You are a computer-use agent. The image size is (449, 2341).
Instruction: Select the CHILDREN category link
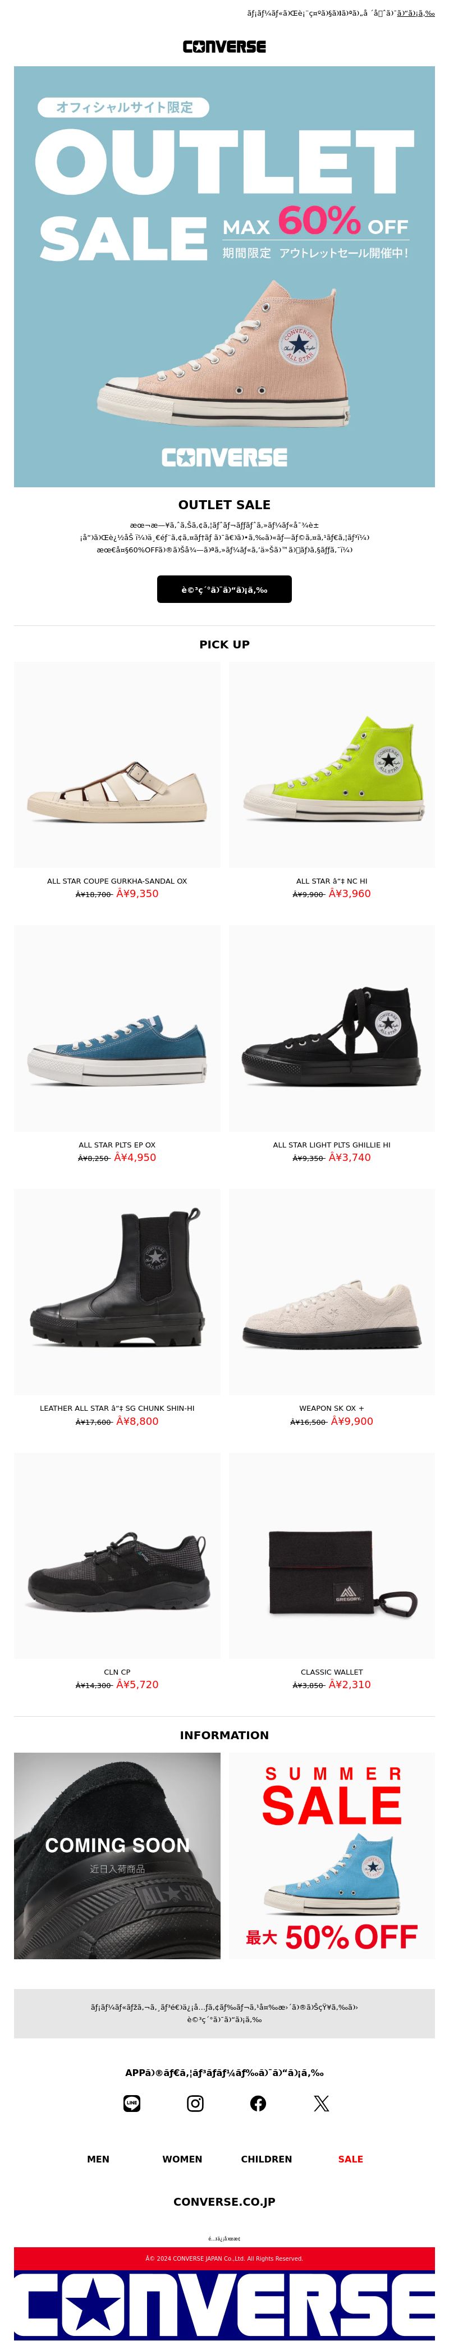tap(266, 2159)
